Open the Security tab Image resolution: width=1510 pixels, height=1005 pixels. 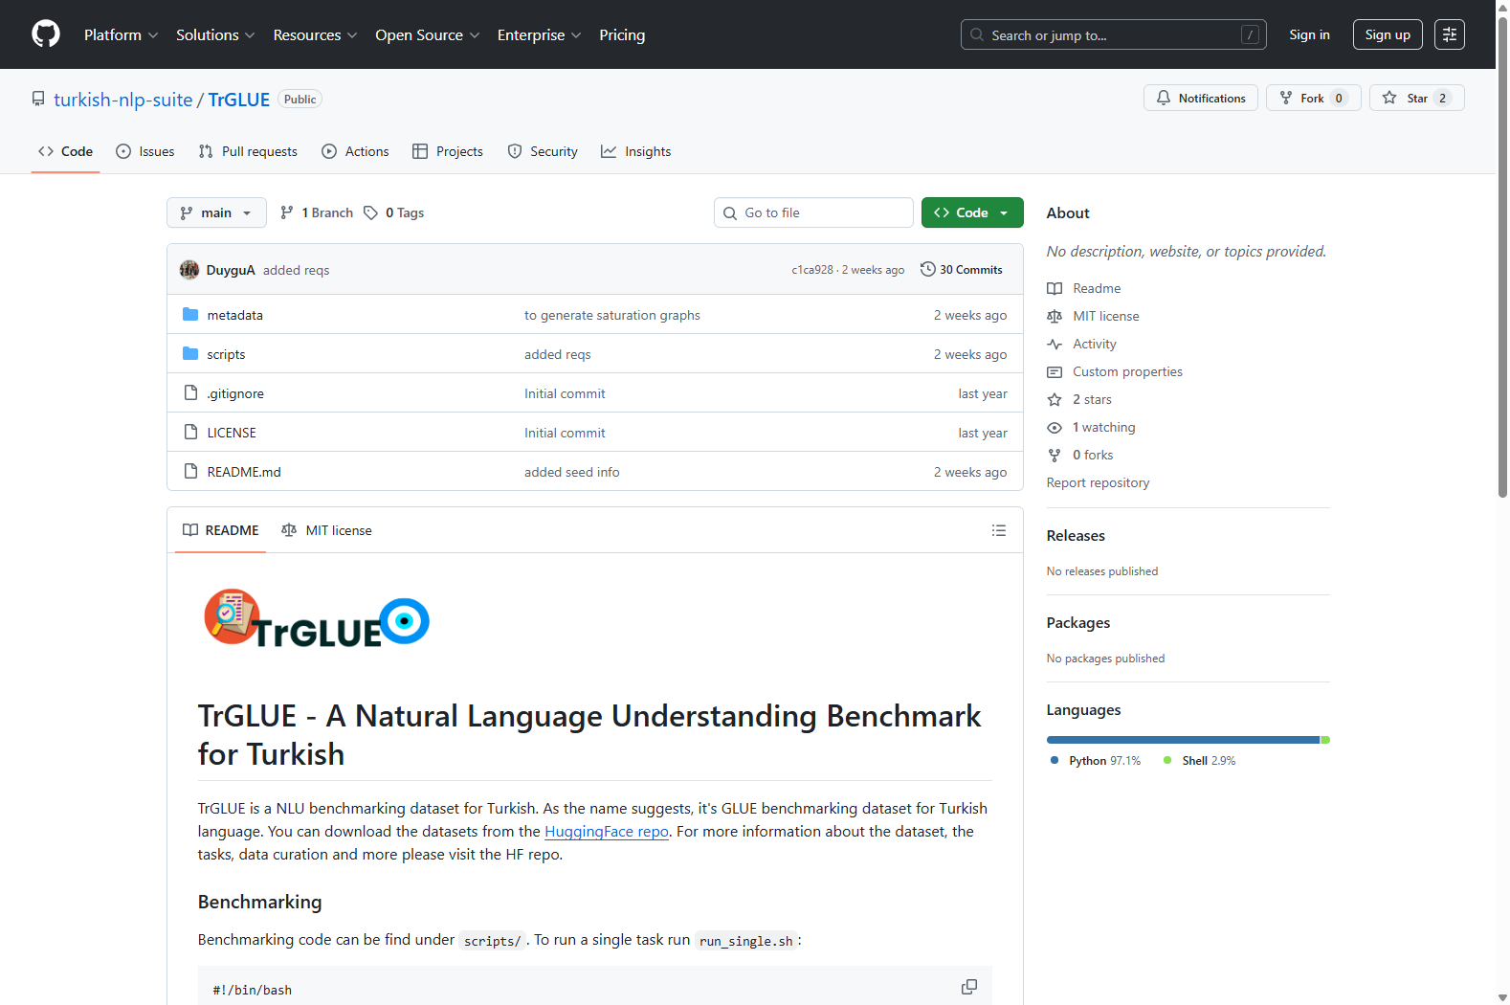543,151
